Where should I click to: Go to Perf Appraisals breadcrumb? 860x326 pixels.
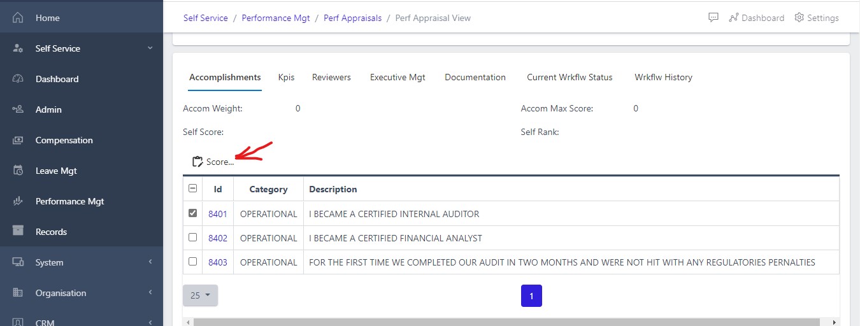coord(352,18)
